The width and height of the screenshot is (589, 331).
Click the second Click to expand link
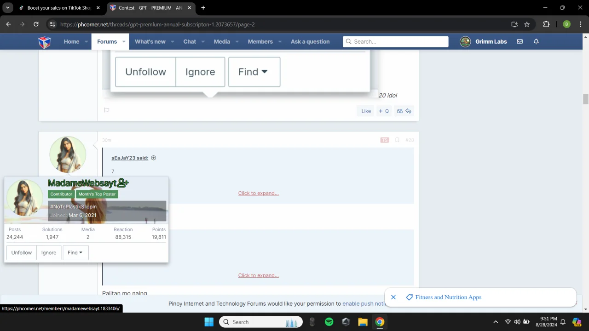click(x=259, y=275)
